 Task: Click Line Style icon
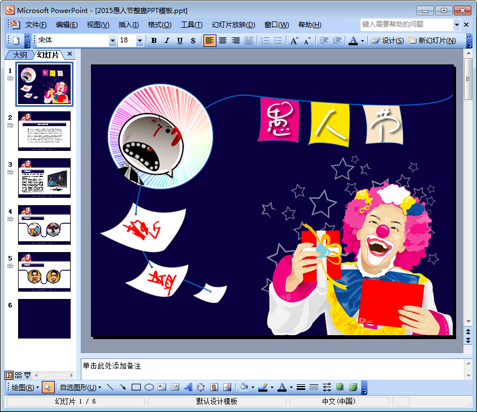point(301,387)
